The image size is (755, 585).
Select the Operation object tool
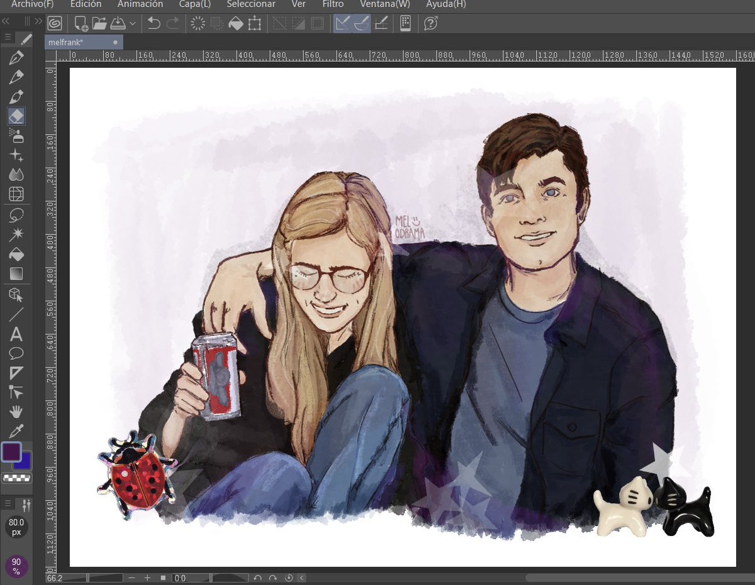click(16, 295)
